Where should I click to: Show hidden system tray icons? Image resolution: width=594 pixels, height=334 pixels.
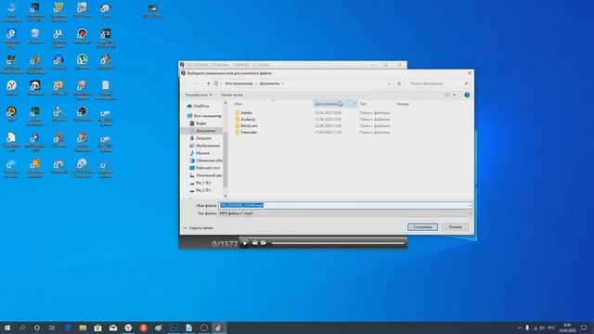pos(520,328)
